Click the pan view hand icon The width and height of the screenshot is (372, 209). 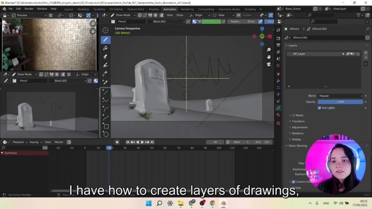coord(269,57)
